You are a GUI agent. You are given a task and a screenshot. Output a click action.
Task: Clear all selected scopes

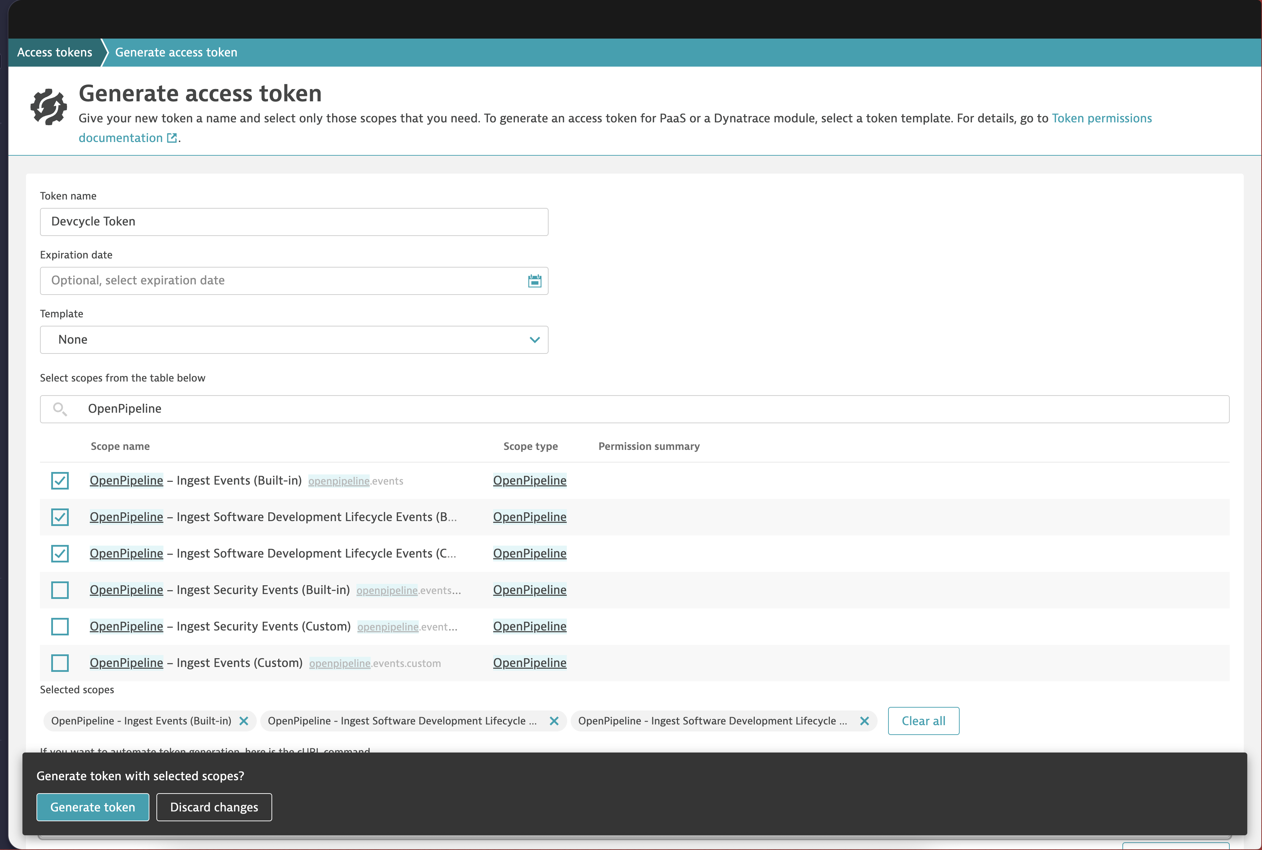click(923, 721)
